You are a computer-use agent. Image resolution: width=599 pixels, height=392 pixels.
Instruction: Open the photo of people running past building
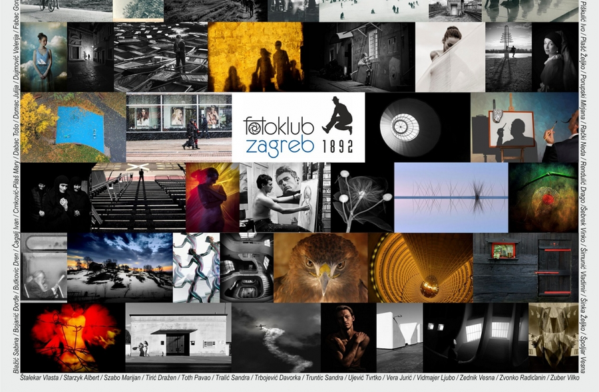[x=178, y=338]
